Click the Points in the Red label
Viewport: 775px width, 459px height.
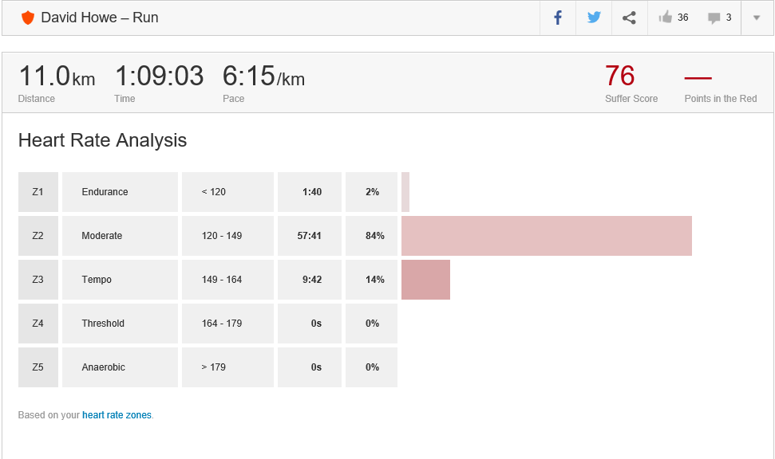(x=720, y=99)
